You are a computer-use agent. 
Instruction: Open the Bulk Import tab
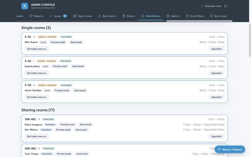coord(107,16)
